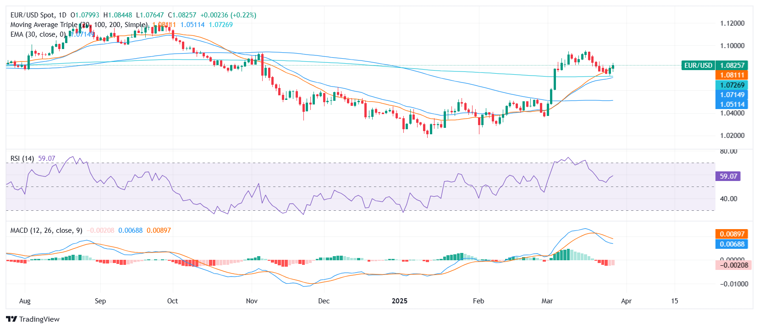The image size is (759, 329).
Task: Click the blue 1.05114 price label
Action: point(732,104)
